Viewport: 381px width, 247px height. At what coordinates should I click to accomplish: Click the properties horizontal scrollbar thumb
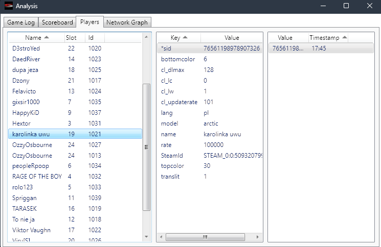click(x=205, y=237)
